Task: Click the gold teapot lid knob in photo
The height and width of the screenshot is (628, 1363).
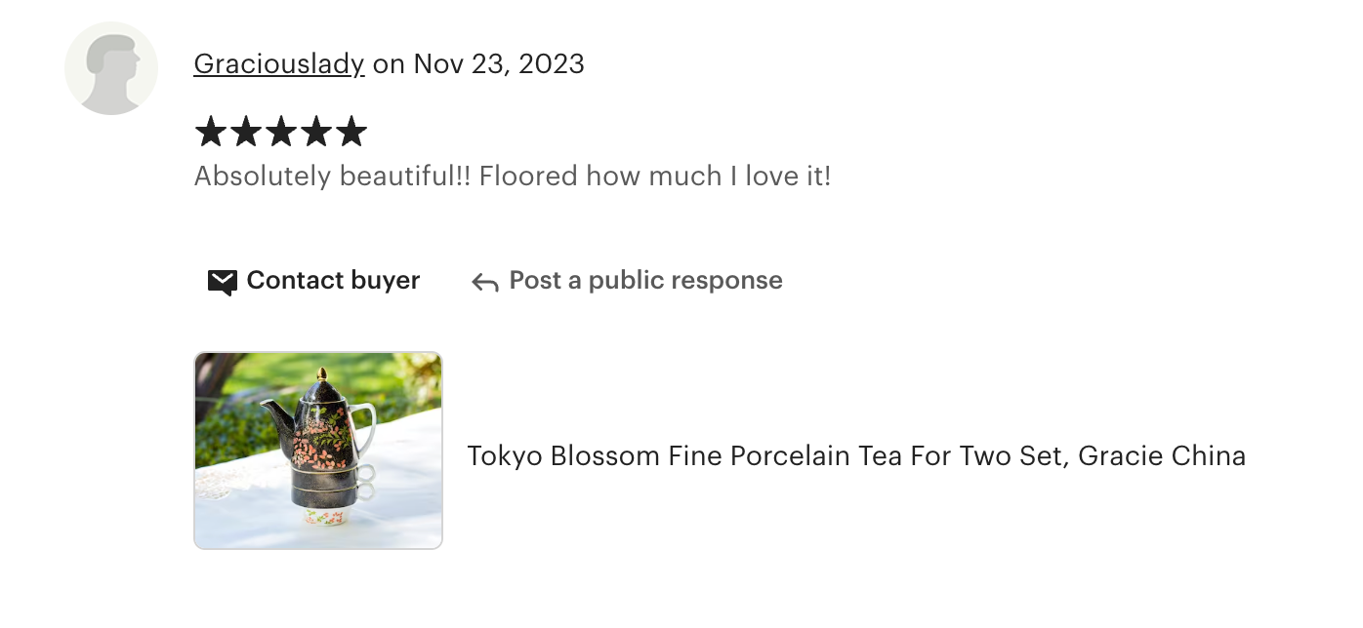Action: point(321,373)
